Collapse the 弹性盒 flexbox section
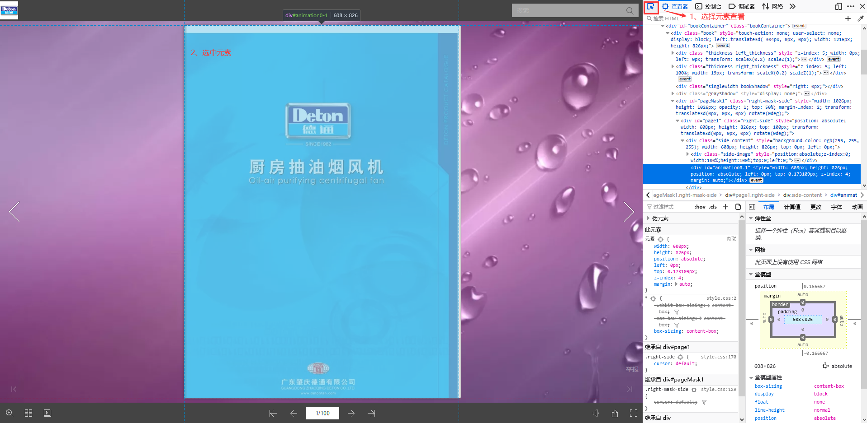867x423 pixels. click(751, 218)
